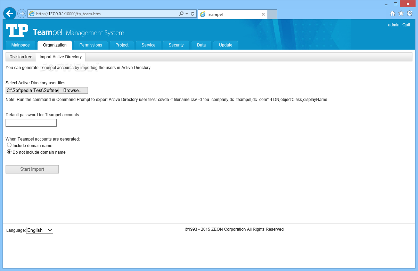Open the Favorites star icon
The image size is (418, 271).
coord(401,14)
